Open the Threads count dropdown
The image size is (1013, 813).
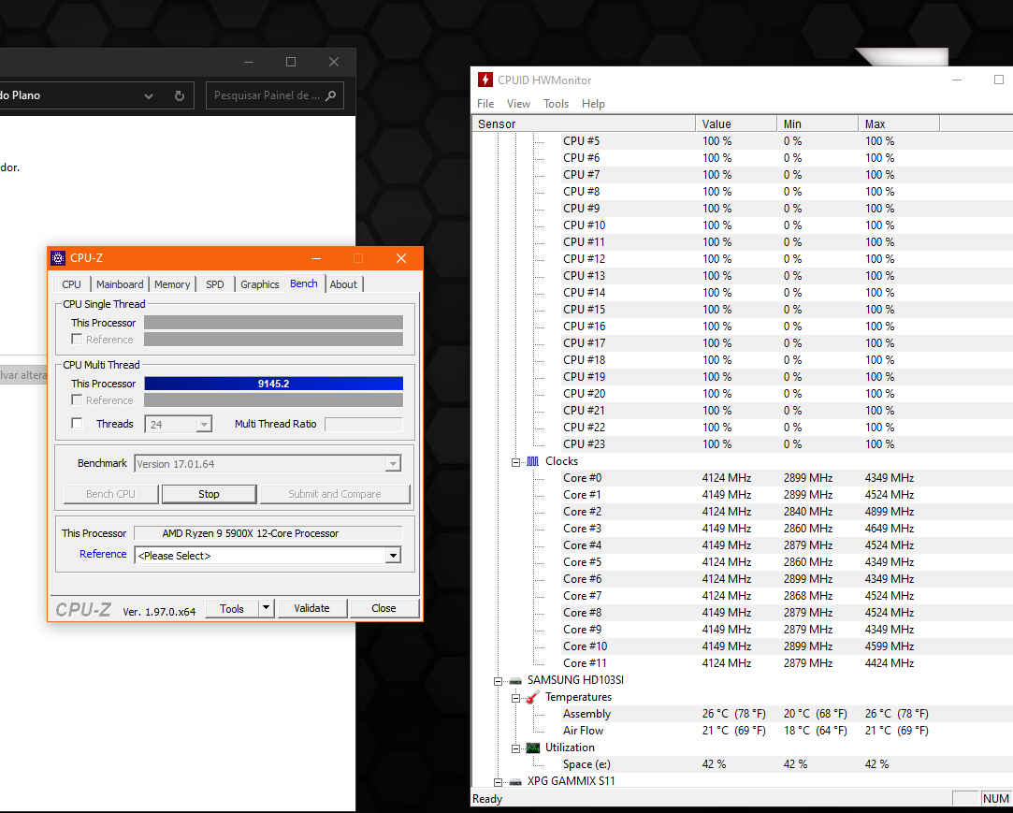[204, 425]
